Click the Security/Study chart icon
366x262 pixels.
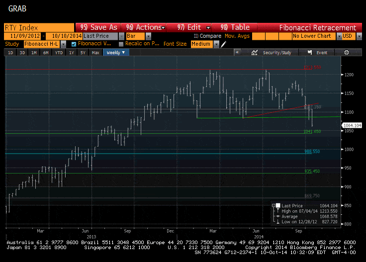point(255,52)
